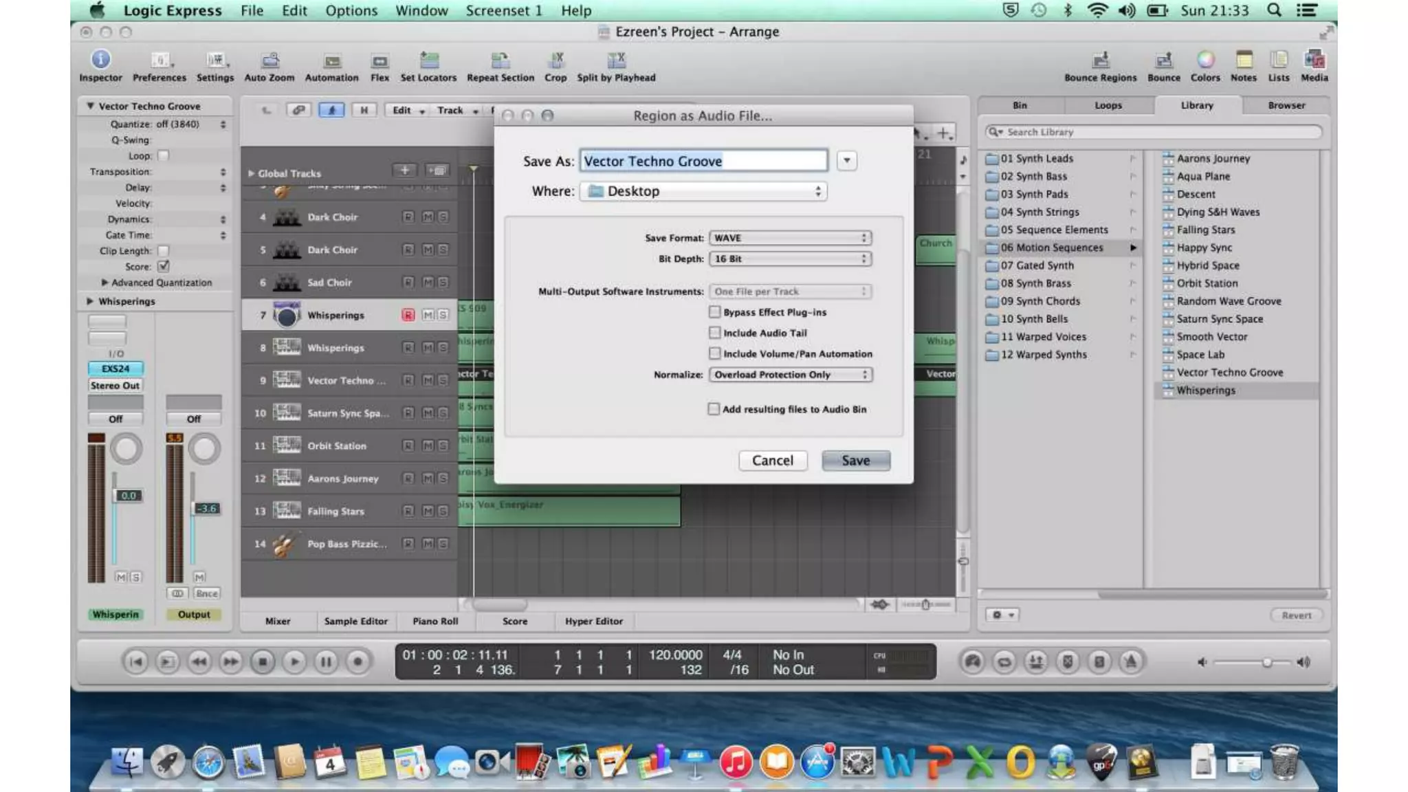Click the Media toolbar icon

click(x=1314, y=60)
